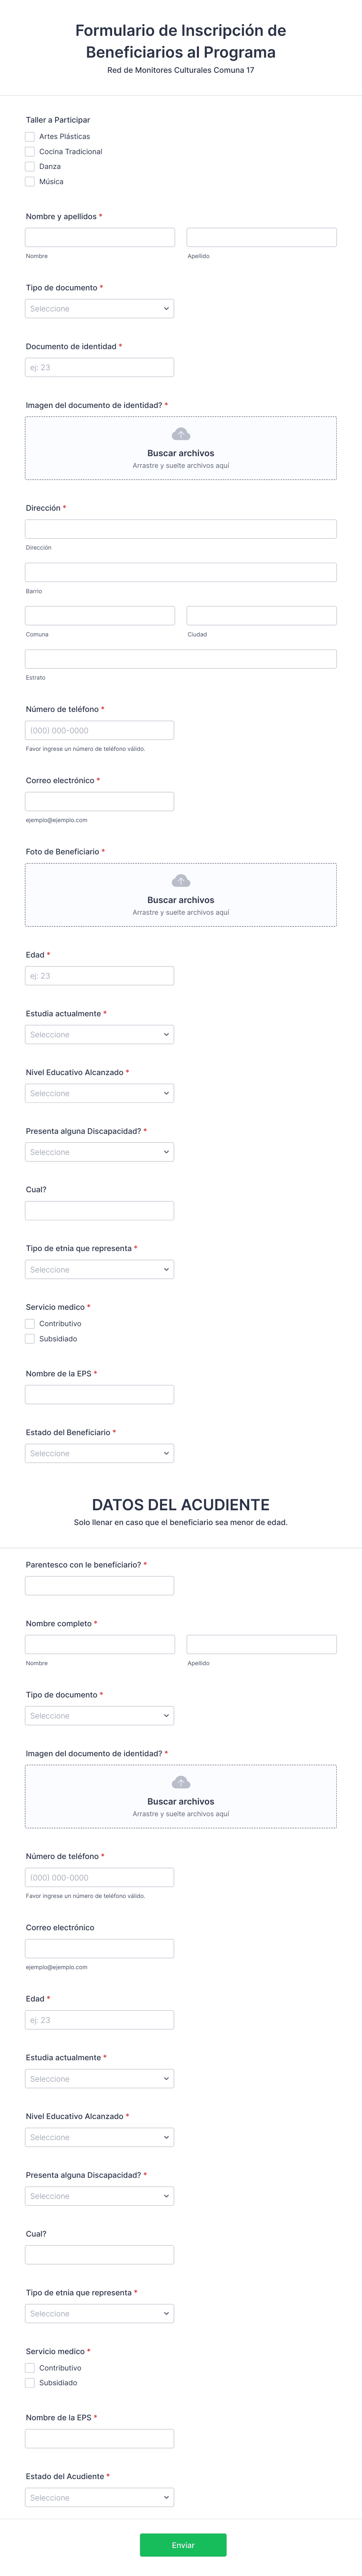Click cloud upload icon in acudiente document image area

click(181, 1781)
